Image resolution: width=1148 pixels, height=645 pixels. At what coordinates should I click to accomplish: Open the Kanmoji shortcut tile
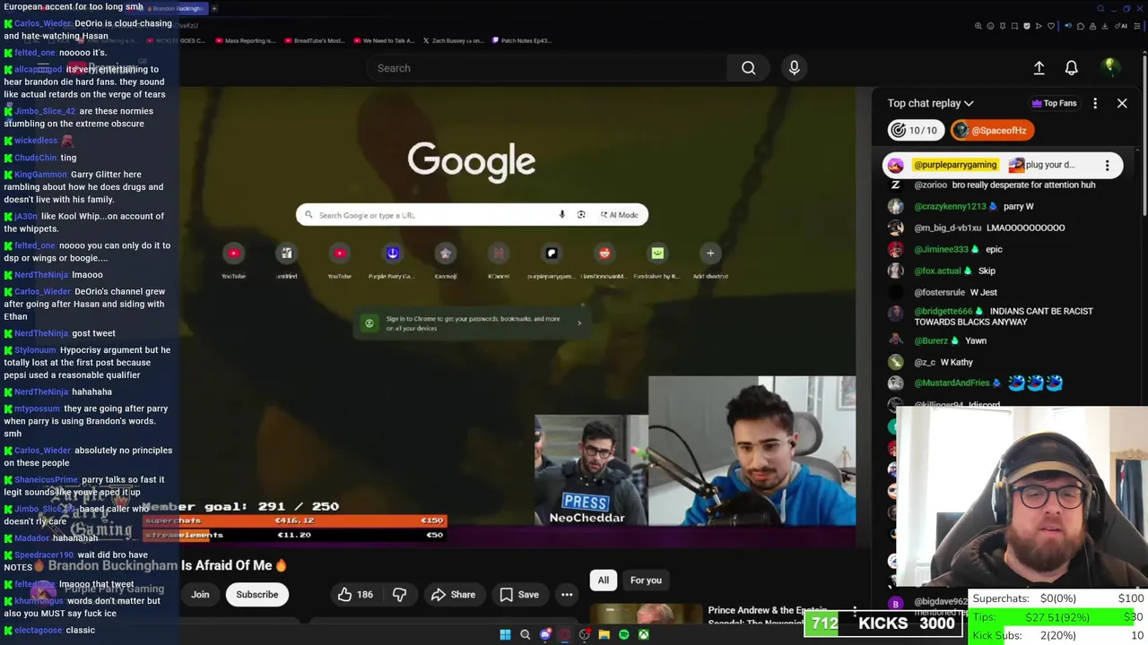445,260
